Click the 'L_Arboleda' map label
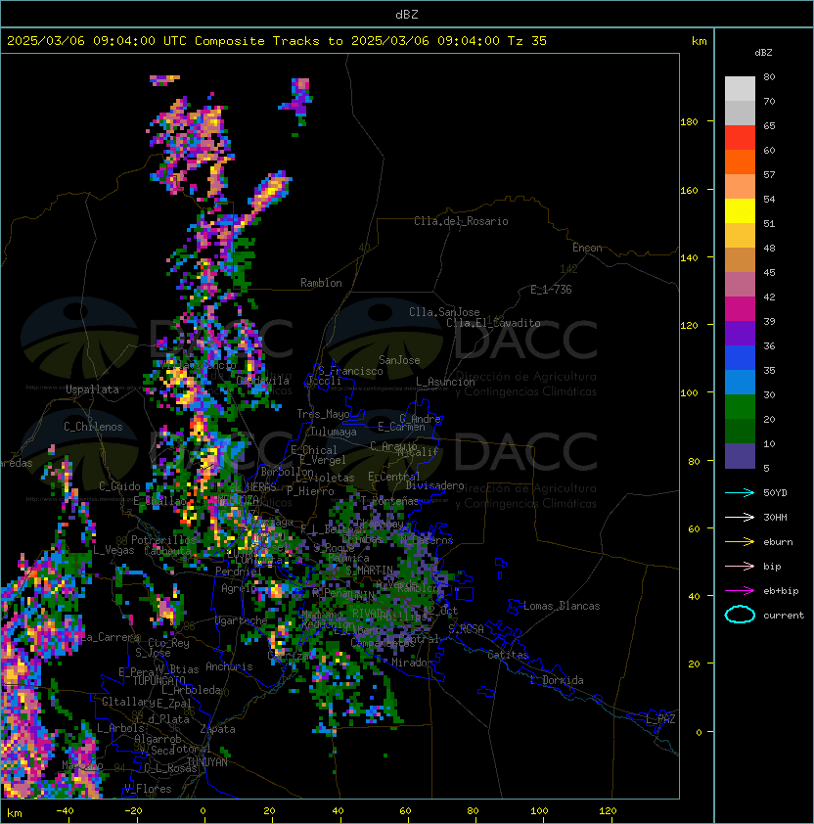 click(x=191, y=690)
